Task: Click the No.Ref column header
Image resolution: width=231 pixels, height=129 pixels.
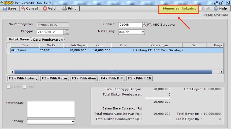Action: pos(51,45)
